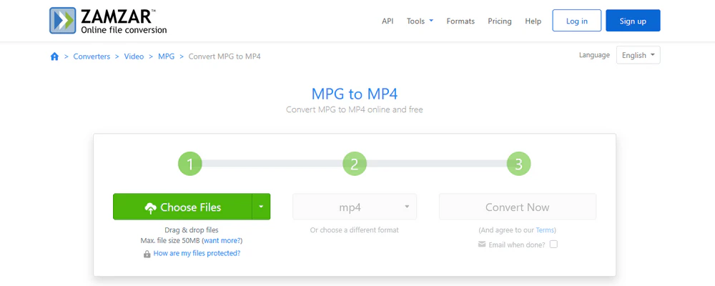Expand the Tools dropdown menu
715x286 pixels.
click(420, 21)
